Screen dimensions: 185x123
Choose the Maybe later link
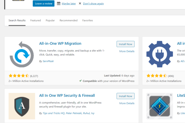69,4
